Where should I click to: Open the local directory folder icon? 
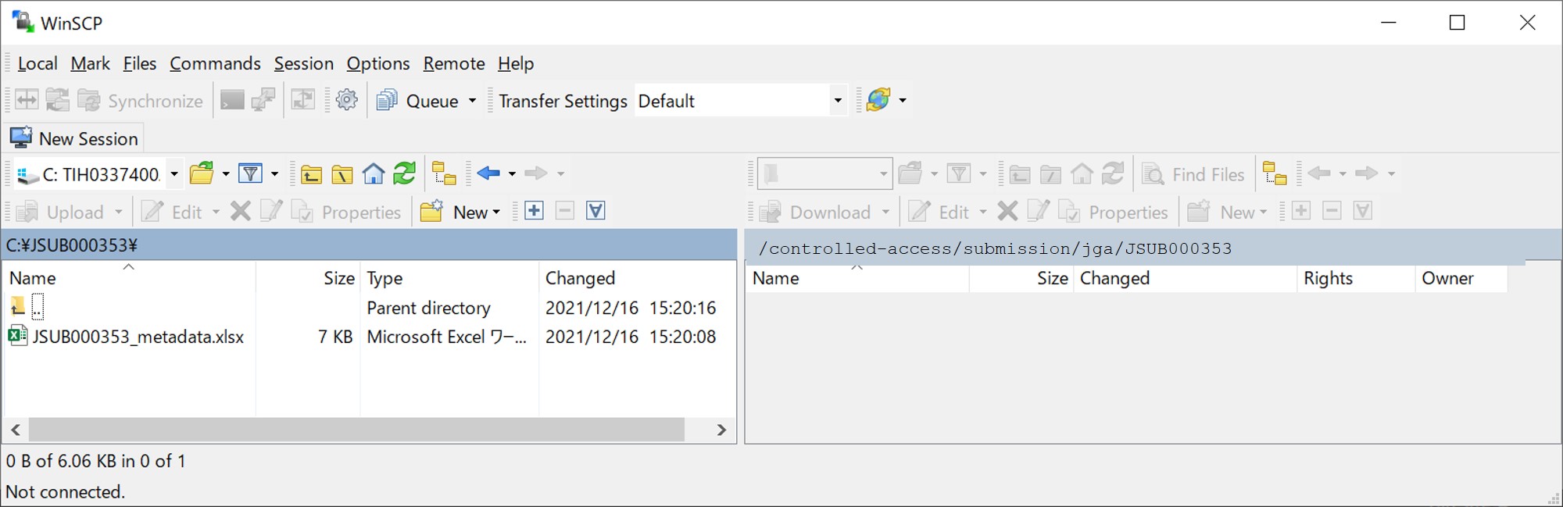coord(202,173)
